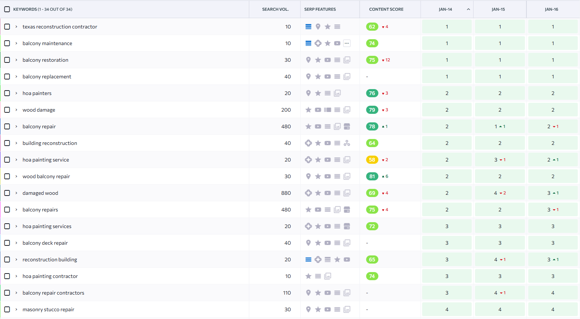Click the JAN-16 column header
Screen dimensions: 580x319
tap(551, 9)
